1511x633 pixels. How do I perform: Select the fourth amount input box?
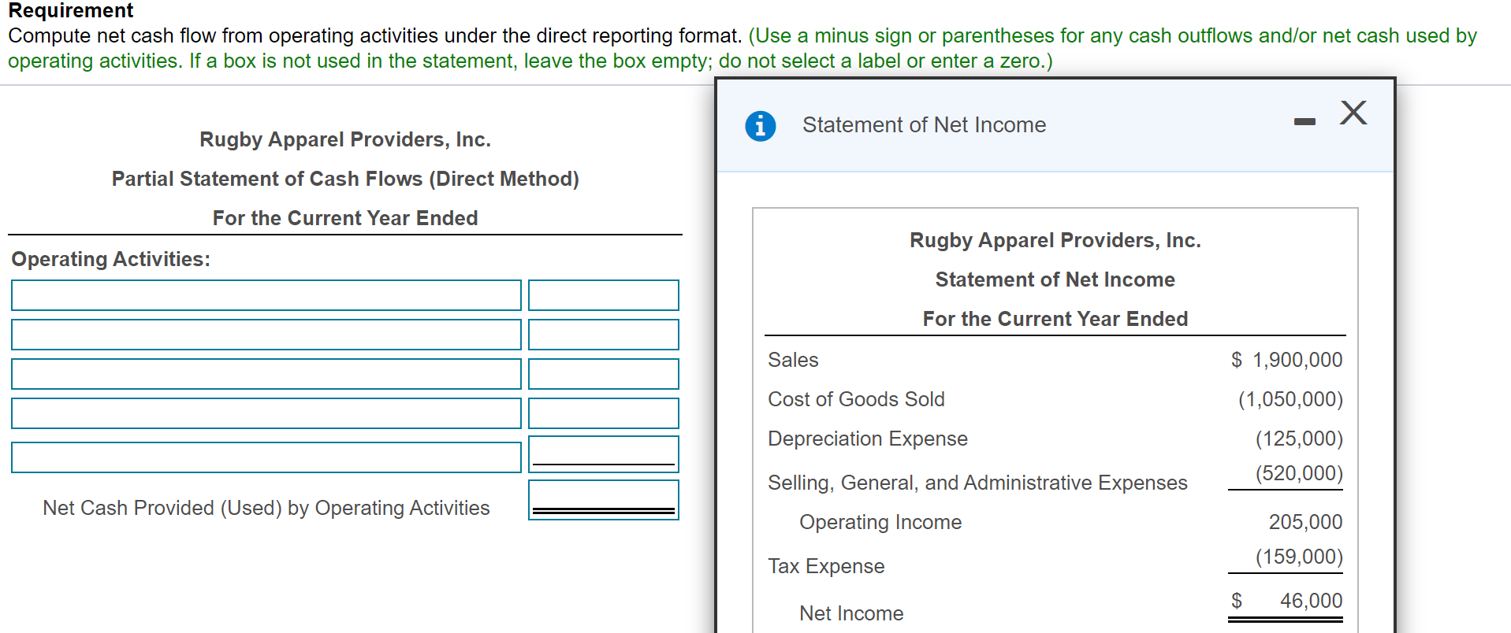click(603, 413)
